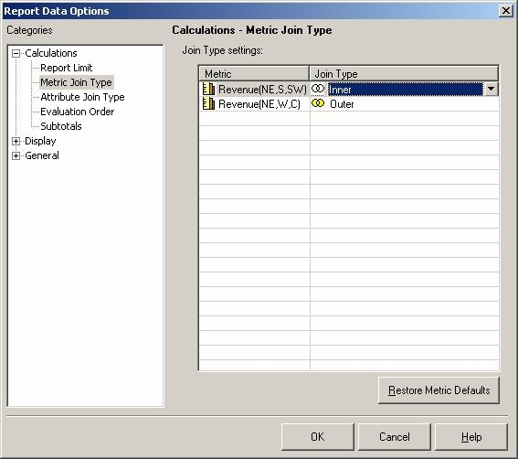Click the Metric column header

(254, 73)
